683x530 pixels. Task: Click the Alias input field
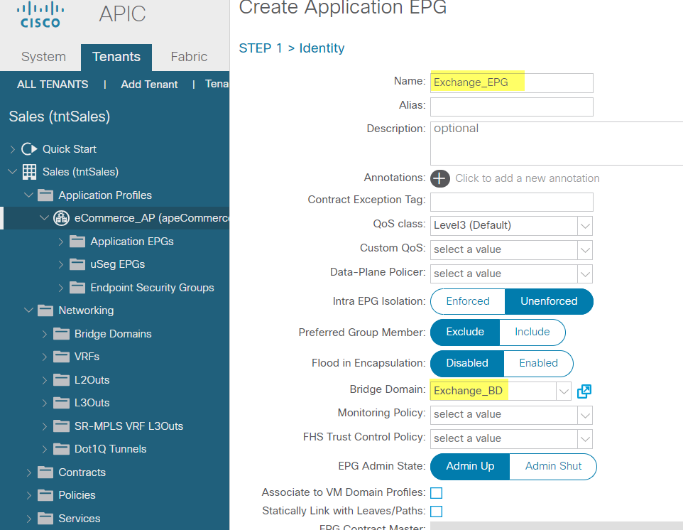coord(511,107)
